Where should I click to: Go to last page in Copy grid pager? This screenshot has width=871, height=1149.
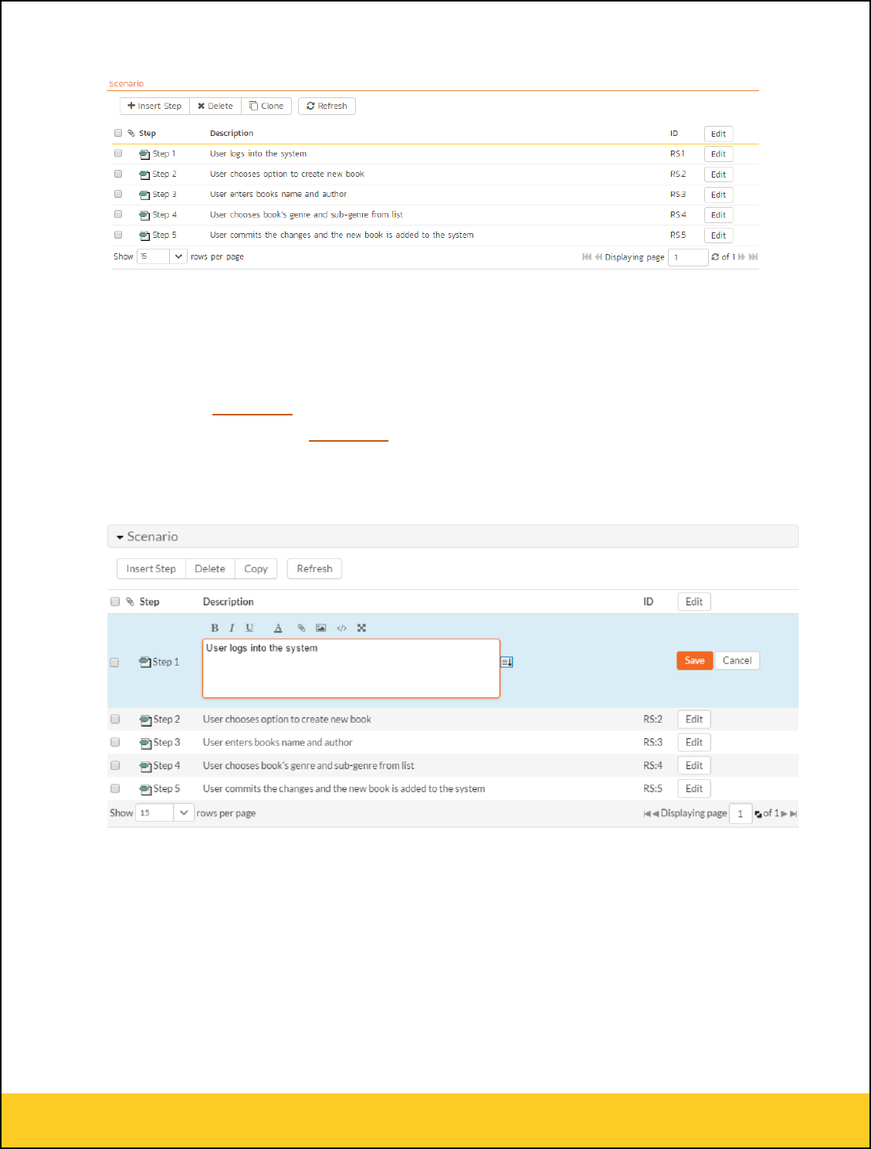click(794, 813)
